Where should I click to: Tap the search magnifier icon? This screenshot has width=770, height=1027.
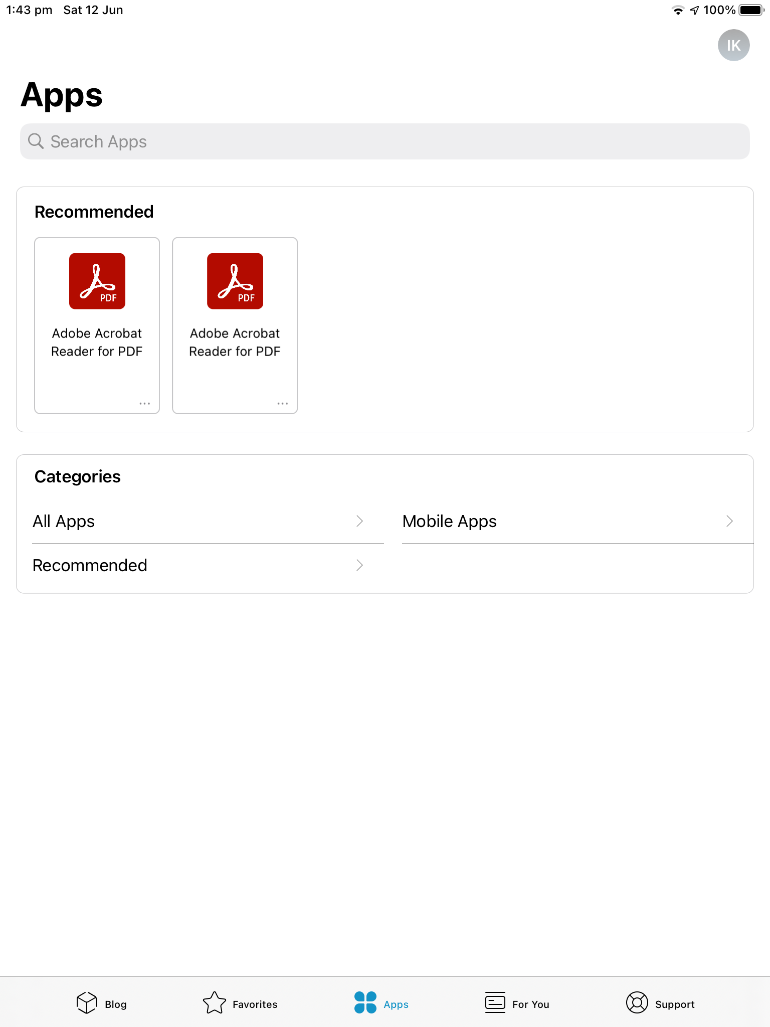(36, 141)
